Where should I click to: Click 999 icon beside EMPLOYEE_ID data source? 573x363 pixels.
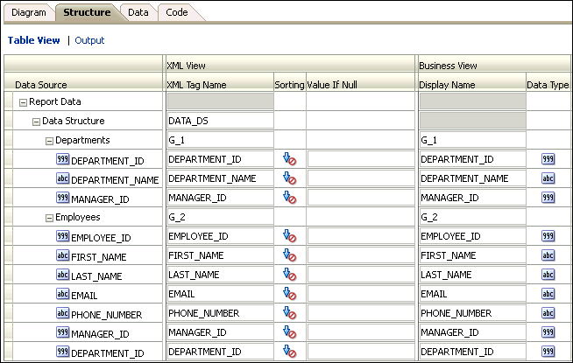[62, 236]
